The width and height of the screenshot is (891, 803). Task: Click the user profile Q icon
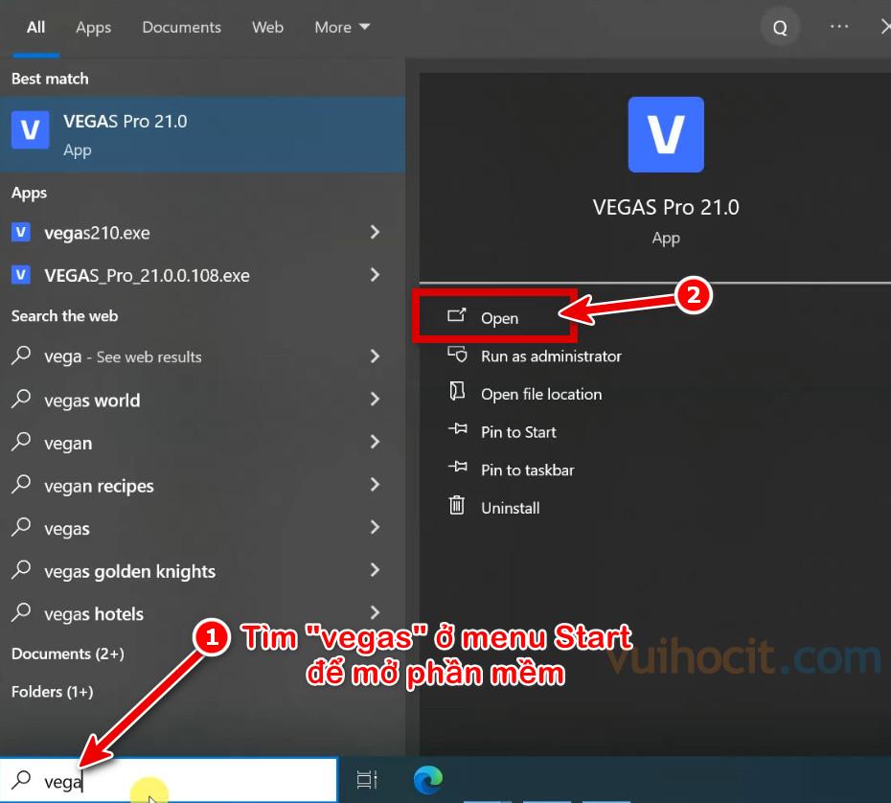[780, 28]
